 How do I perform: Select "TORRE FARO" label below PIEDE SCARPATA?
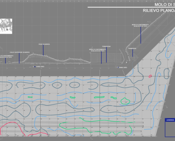[40, 67]
